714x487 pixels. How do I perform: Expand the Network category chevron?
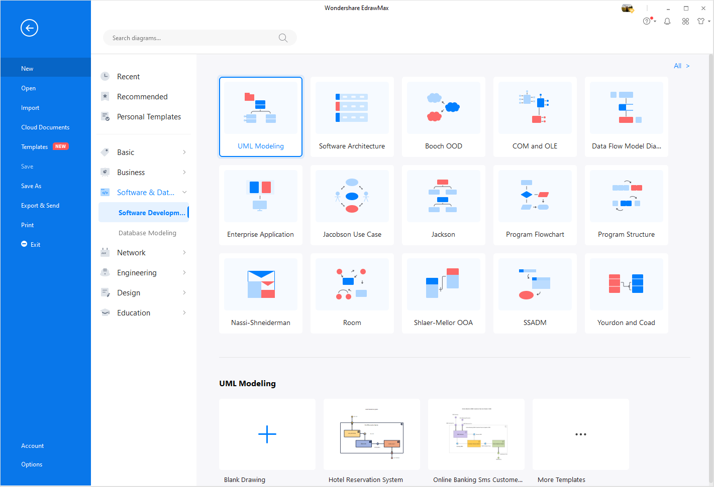coord(184,252)
